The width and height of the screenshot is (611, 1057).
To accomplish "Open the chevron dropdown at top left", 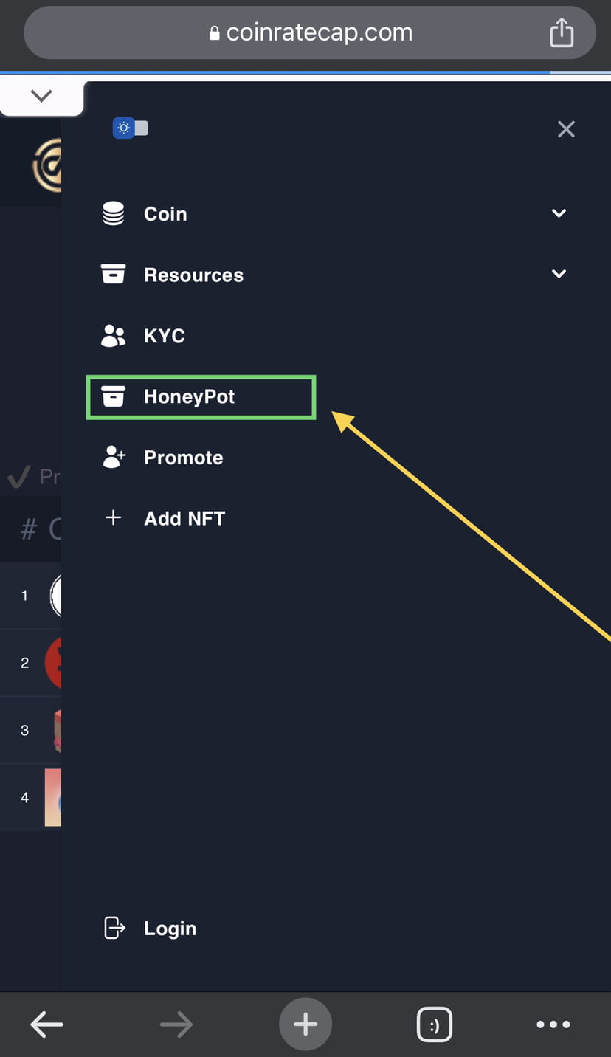I will tap(41, 96).
